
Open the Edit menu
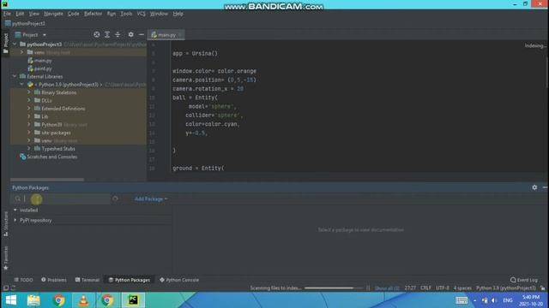pos(20,14)
